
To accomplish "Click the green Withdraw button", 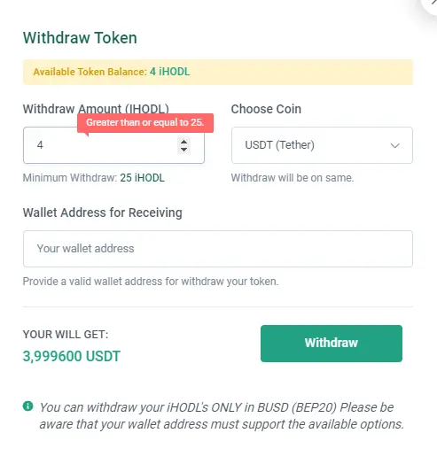I will pos(332,344).
